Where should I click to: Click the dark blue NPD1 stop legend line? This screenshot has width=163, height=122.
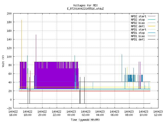pyautogui.click(x=152, y=33)
